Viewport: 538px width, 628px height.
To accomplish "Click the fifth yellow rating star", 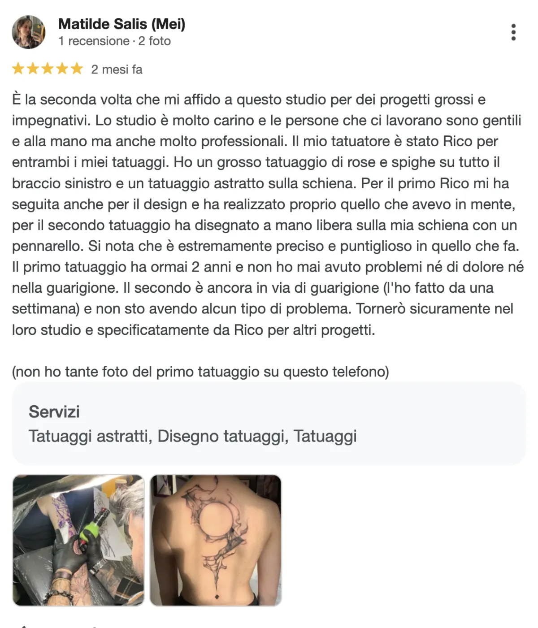I will click(x=77, y=69).
